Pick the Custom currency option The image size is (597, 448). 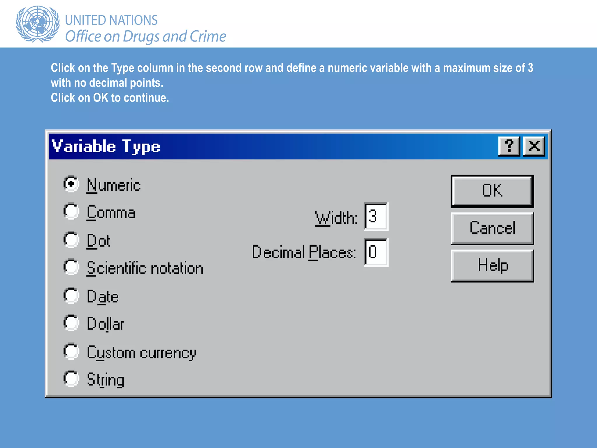tap(71, 351)
